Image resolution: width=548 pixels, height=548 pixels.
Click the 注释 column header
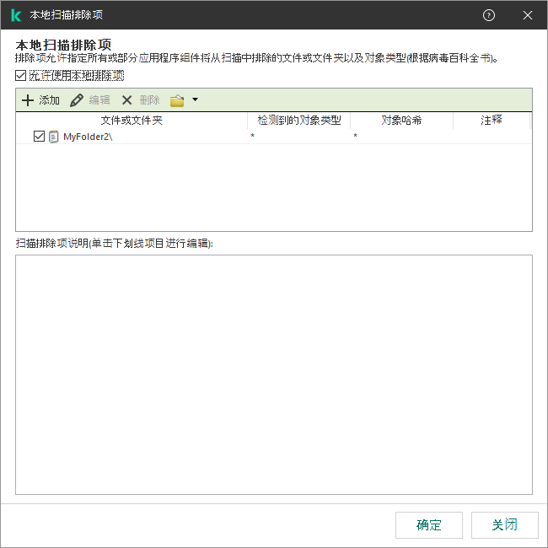492,121
